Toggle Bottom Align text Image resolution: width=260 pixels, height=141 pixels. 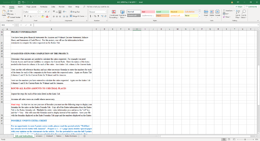[60, 12]
